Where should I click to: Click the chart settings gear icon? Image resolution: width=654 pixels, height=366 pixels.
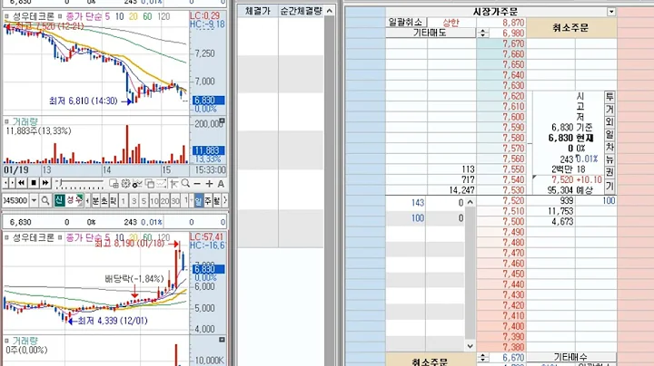pyautogui.click(x=125, y=183)
